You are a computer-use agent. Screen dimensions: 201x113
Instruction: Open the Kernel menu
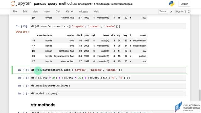pyautogui.click(x=69, y=11)
